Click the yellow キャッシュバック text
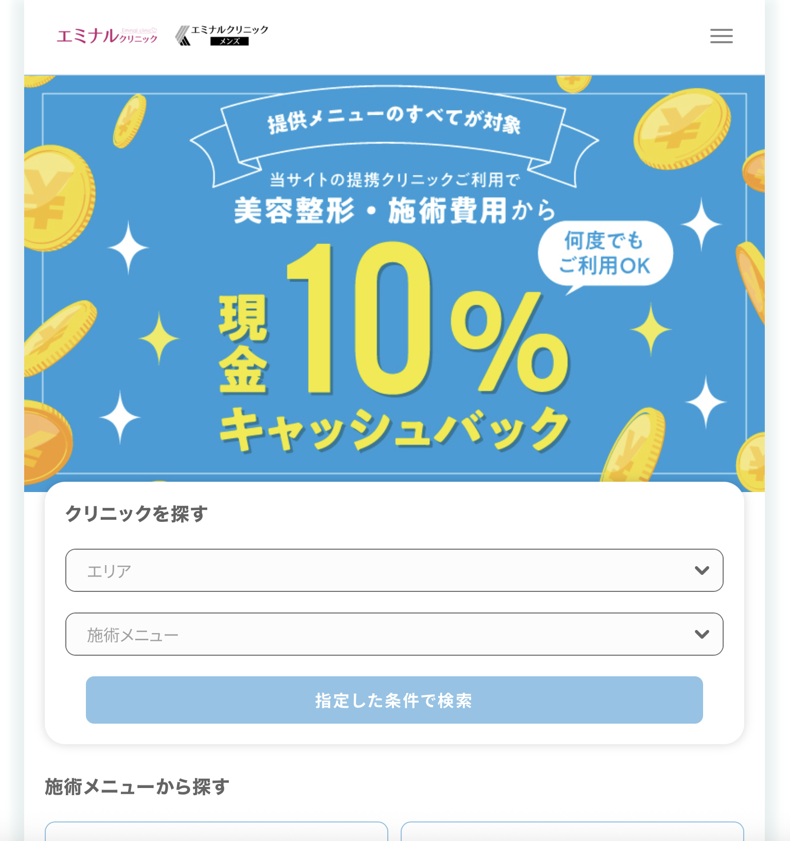The height and width of the screenshot is (841, 790). click(x=394, y=430)
